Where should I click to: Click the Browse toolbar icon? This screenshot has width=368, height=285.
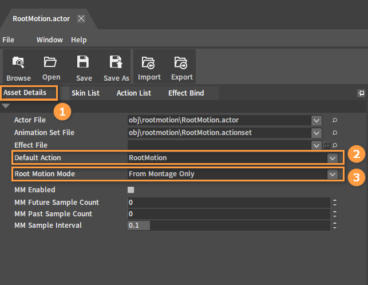click(18, 62)
